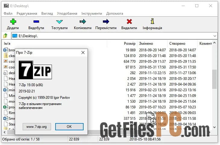Select Word file icon in 337 515 row
This screenshot has height=145, width=220.
tap(6, 118)
